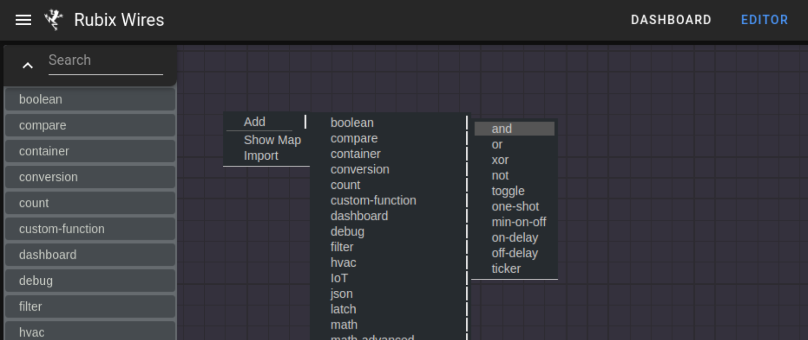The width and height of the screenshot is (808, 340).
Task: Add an 'and' boolean node
Action: [x=514, y=129]
